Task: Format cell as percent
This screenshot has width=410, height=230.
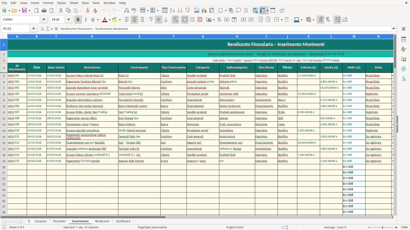Action: point(219,20)
